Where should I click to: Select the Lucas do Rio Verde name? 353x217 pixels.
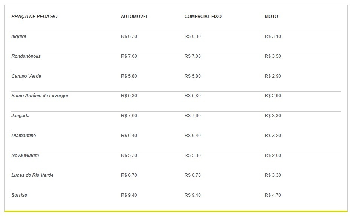point(33,175)
